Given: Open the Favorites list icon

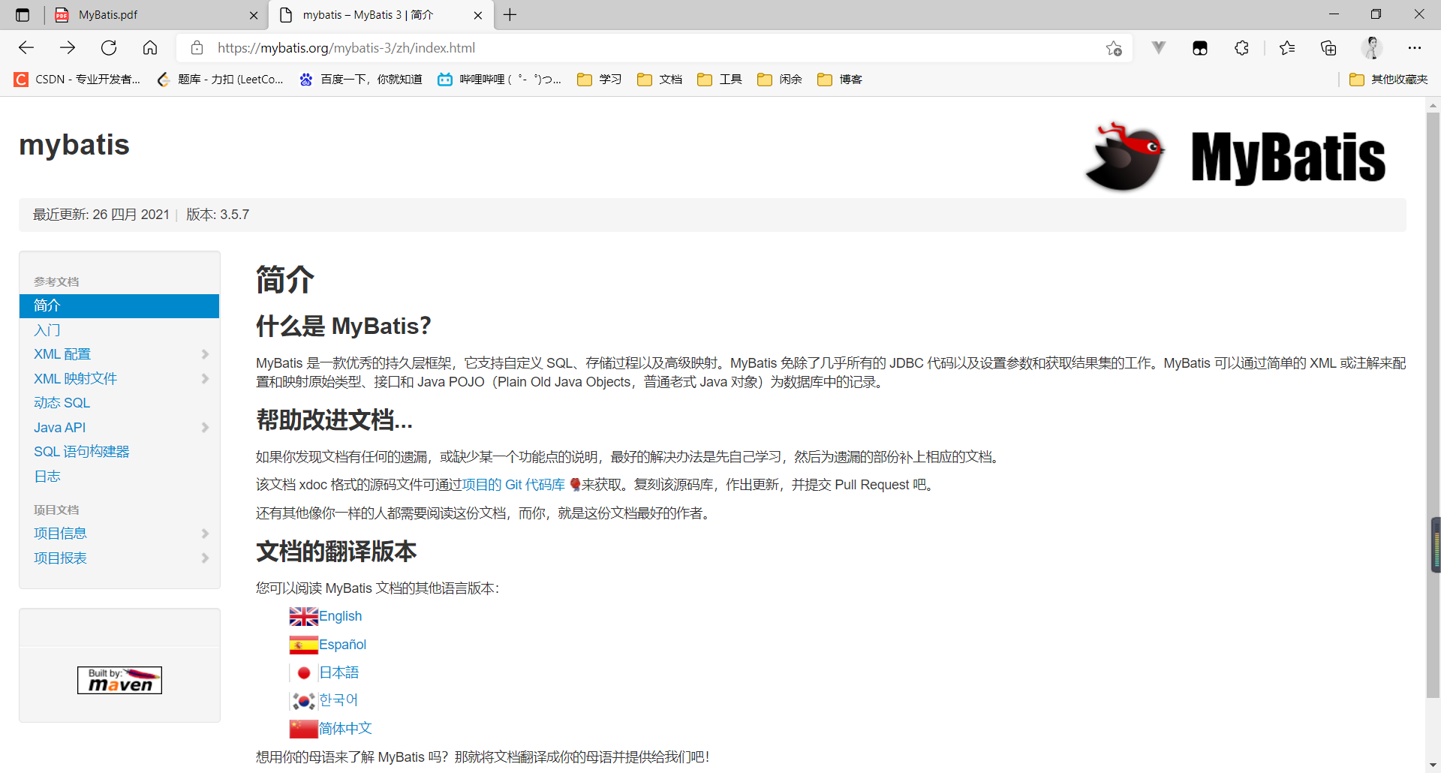Looking at the screenshot, I should coord(1287,47).
